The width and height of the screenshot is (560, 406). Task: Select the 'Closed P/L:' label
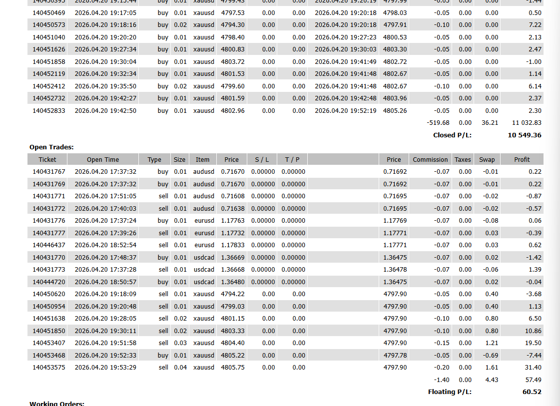[452, 135]
